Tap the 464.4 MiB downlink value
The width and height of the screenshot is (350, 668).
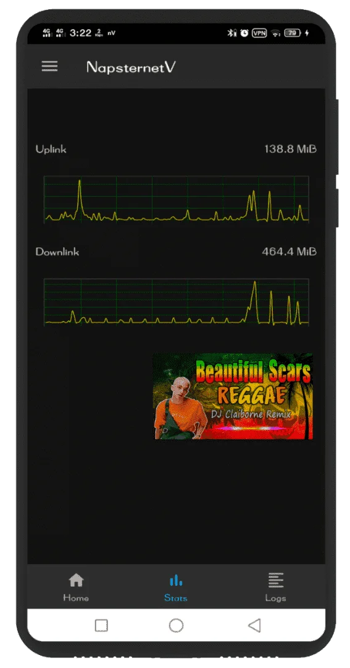289,251
